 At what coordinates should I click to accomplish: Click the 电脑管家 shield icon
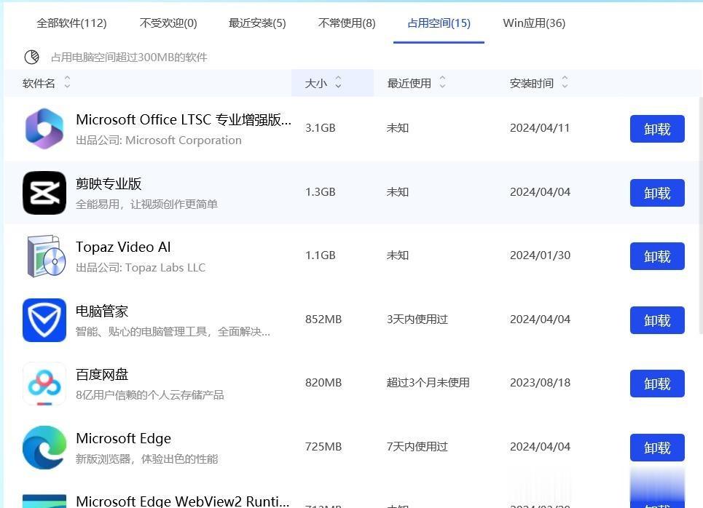(44, 320)
